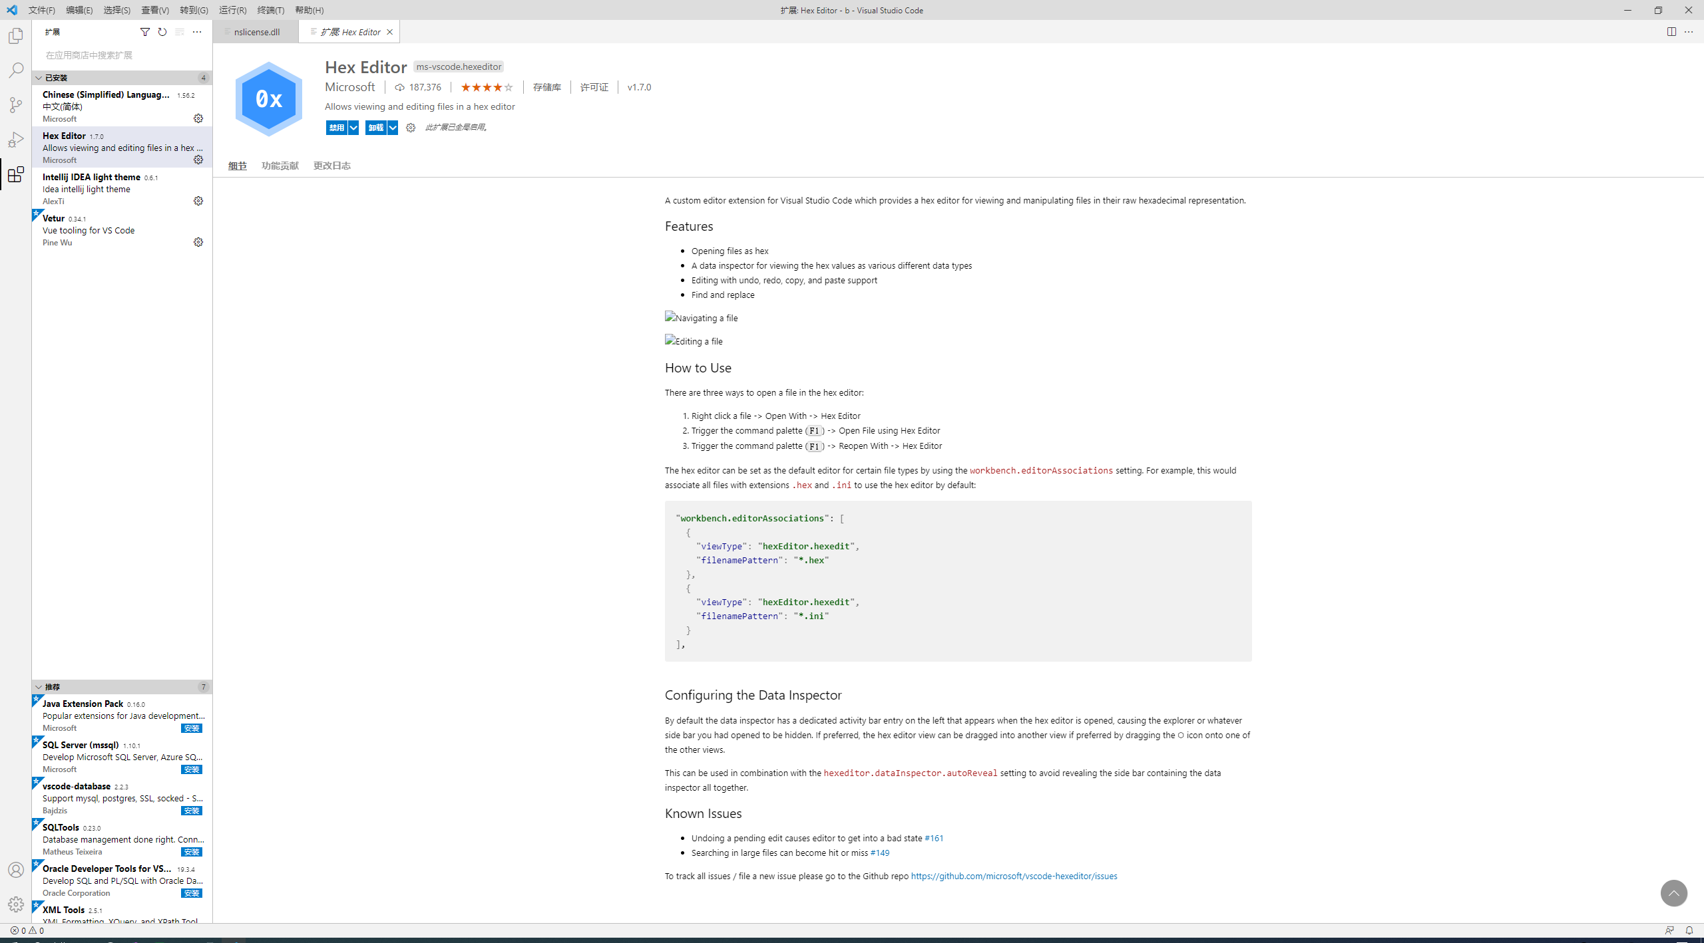Open the Search view in activity bar

point(16,70)
